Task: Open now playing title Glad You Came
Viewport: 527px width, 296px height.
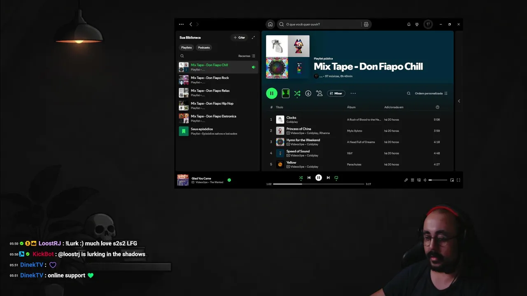Action: coord(201,178)
